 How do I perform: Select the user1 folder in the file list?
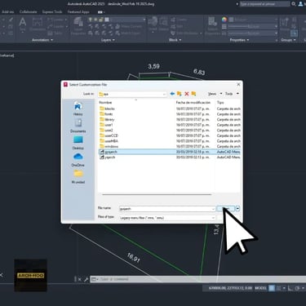(106, 125)
